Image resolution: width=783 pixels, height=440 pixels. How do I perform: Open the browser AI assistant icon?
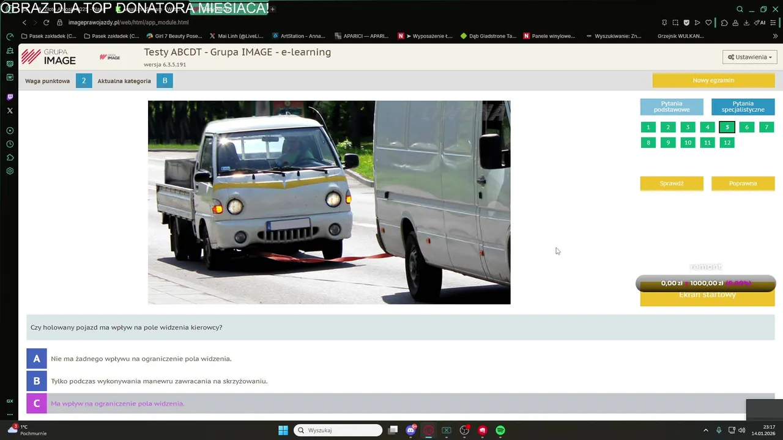[759, 23]
